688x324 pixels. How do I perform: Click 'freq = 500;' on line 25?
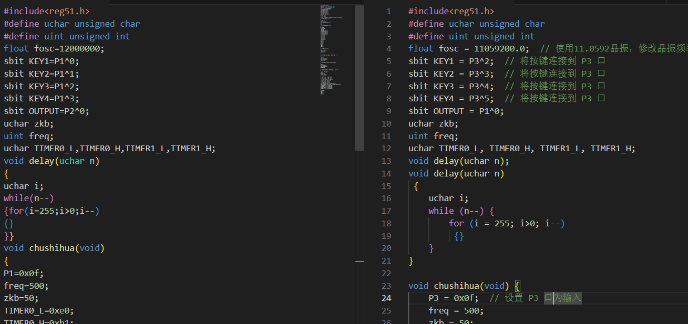point(456,310)
